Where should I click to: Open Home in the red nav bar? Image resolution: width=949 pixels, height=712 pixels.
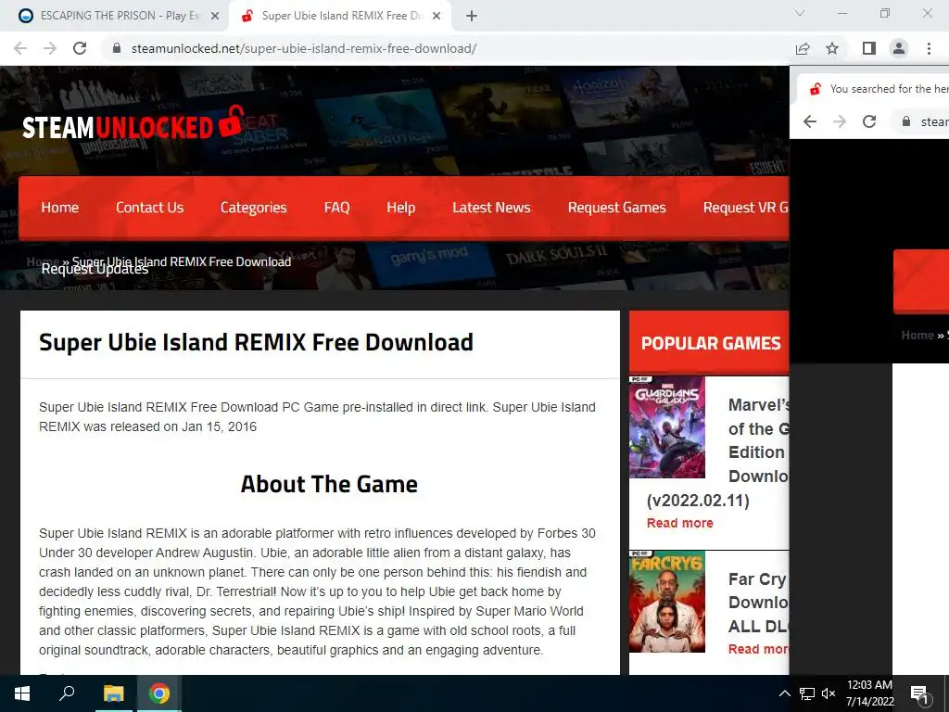coord(60,208)
